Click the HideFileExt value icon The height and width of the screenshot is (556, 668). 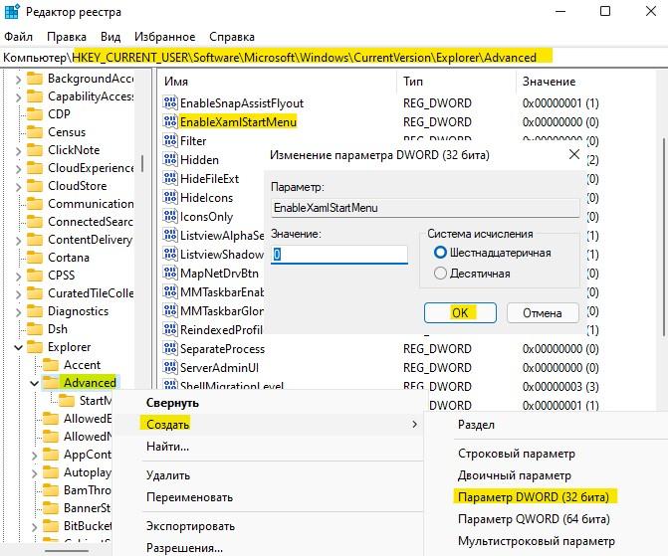point(170,178)
